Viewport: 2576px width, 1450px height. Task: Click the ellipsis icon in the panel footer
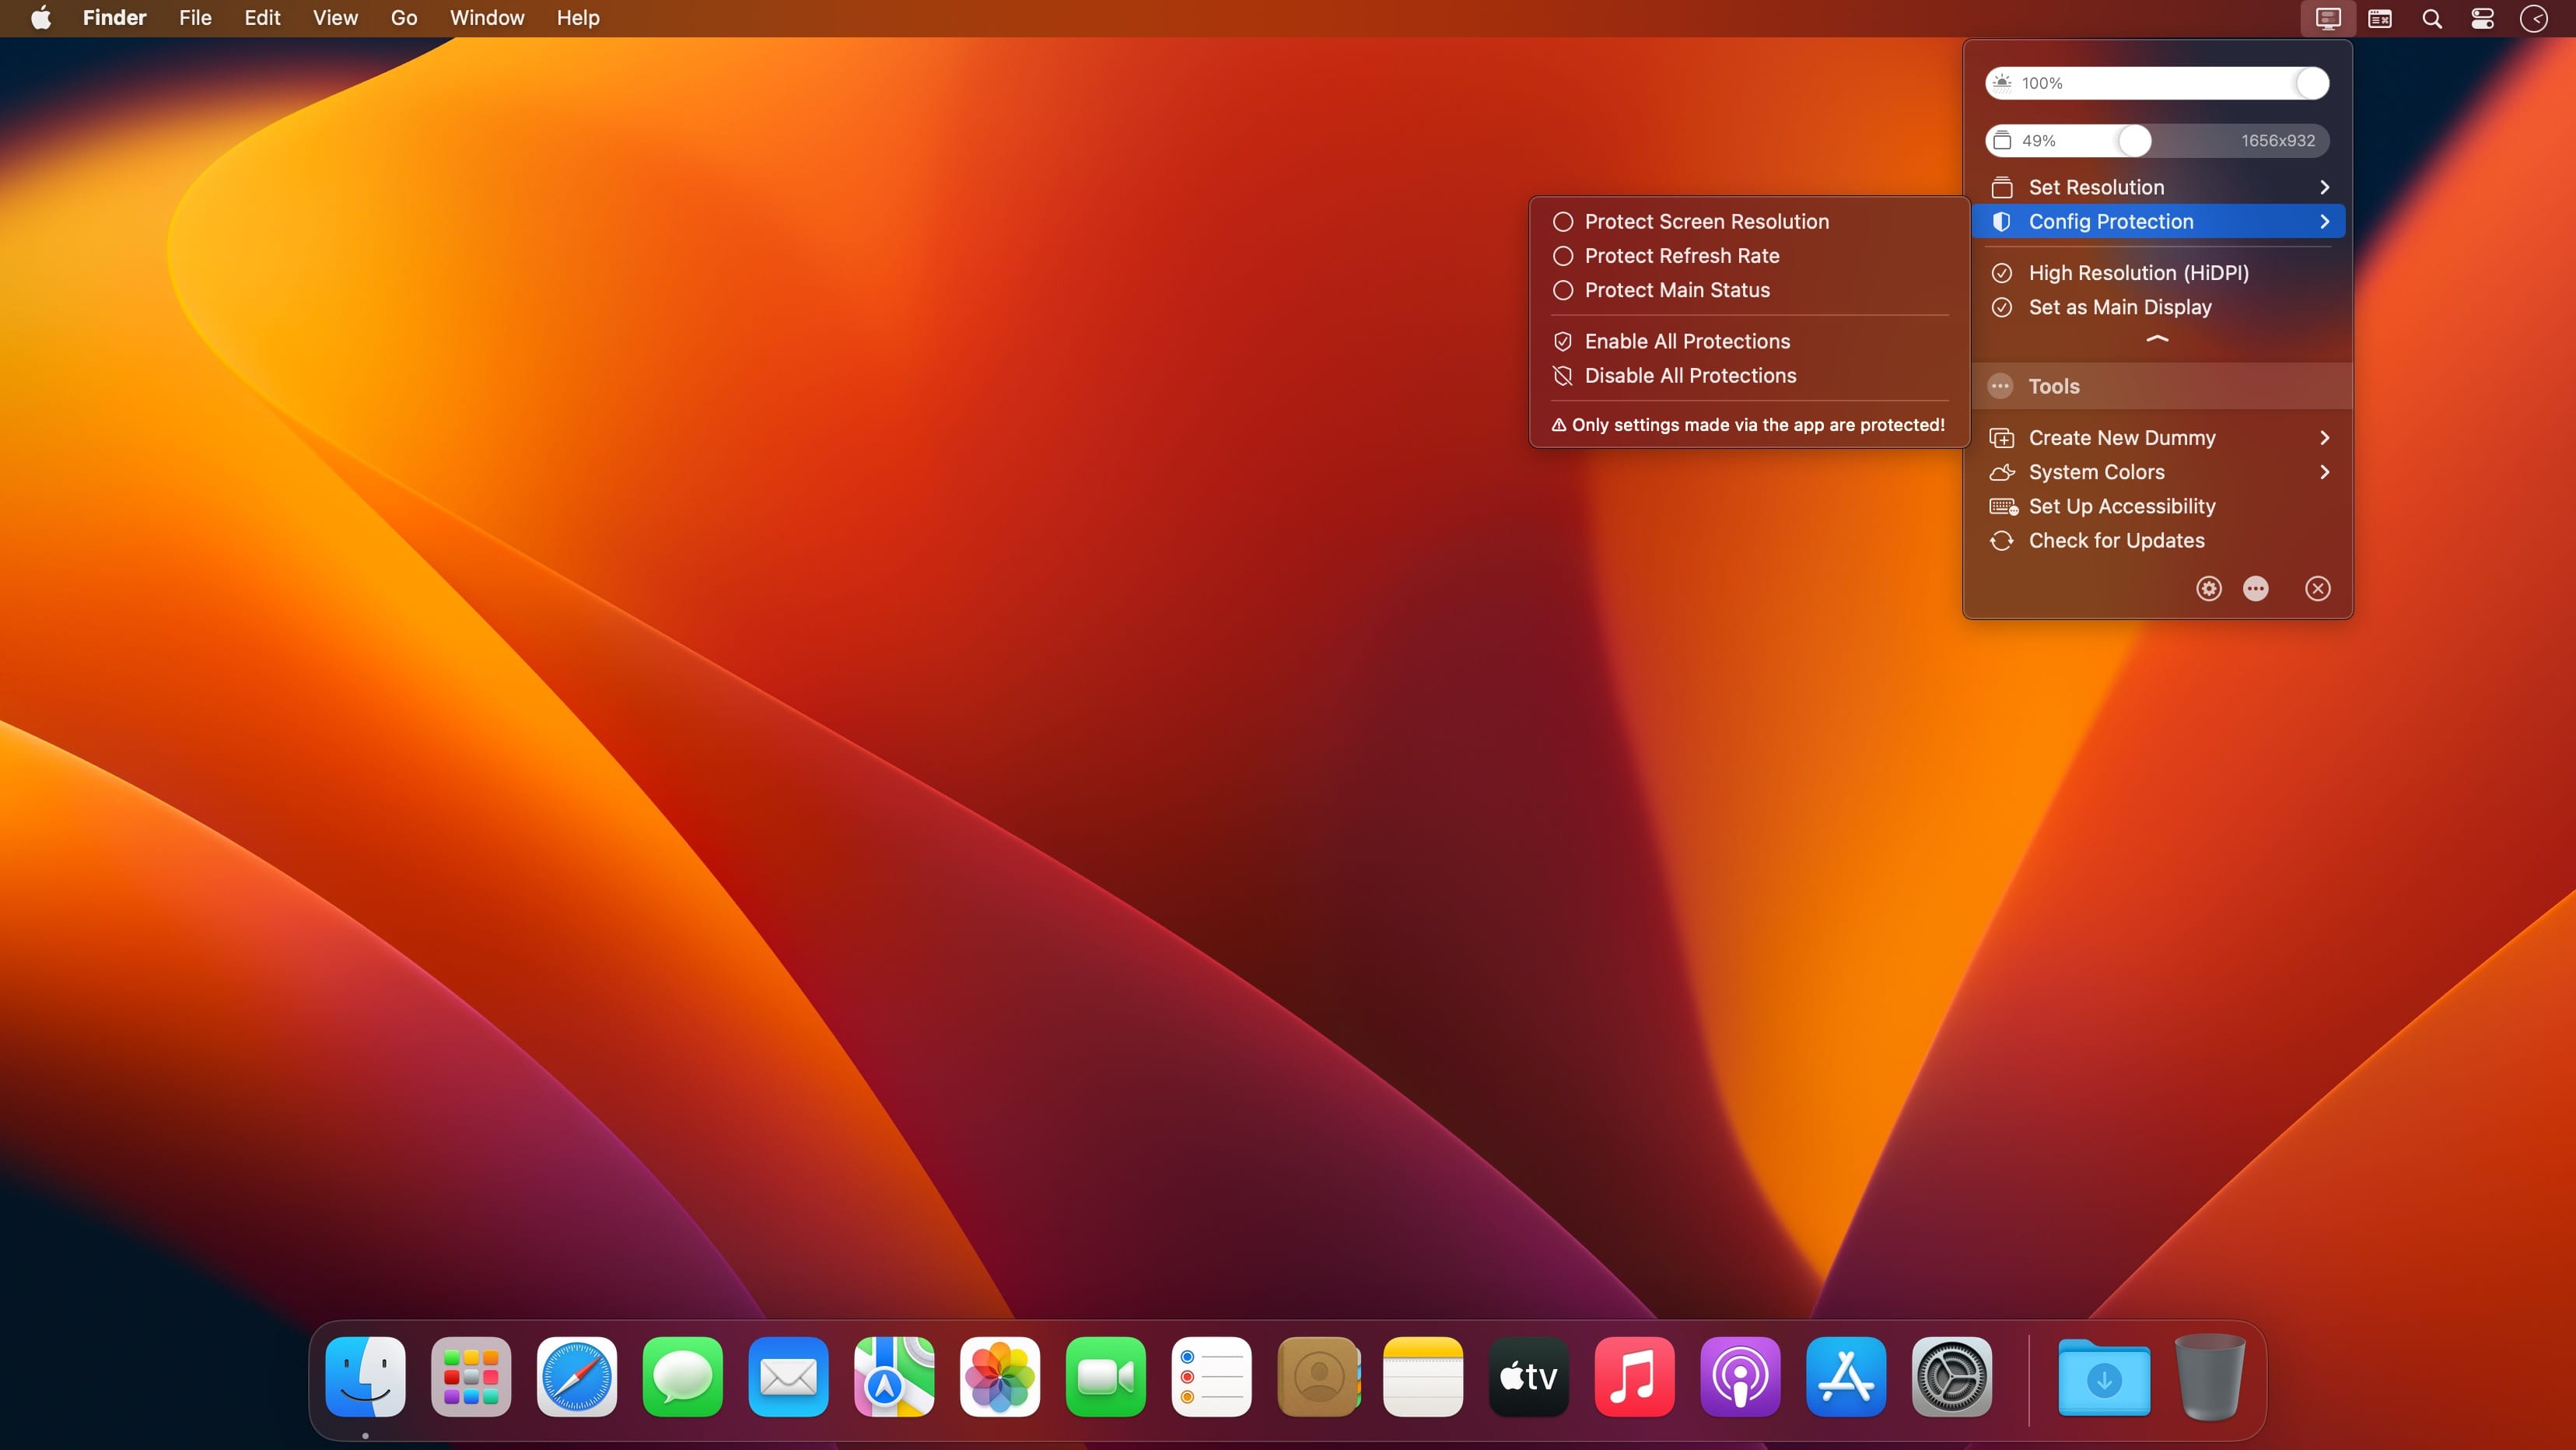point(2255,588)
